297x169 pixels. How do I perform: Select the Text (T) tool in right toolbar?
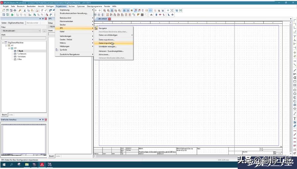(295, 119)
